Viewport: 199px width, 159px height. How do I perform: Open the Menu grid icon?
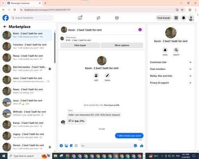(176, 18)
